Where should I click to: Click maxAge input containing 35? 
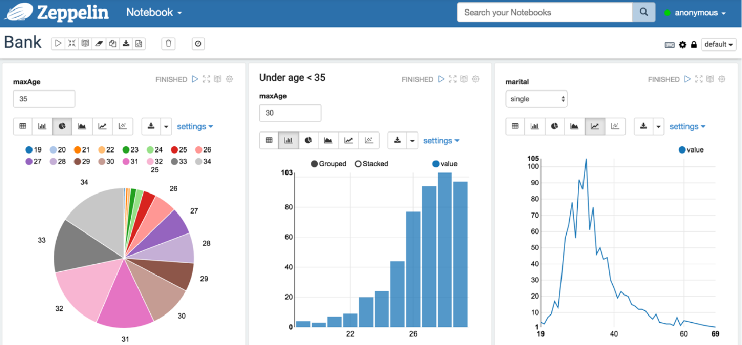44,99
